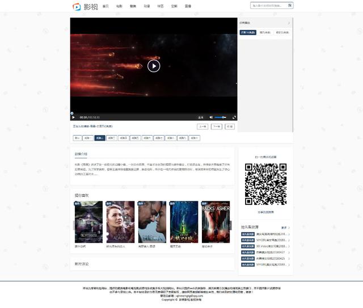The height and width of the screenshot is (308, 363).
Task: Click the QR code image
Action: pyautogui.click(x=266, y=184)
